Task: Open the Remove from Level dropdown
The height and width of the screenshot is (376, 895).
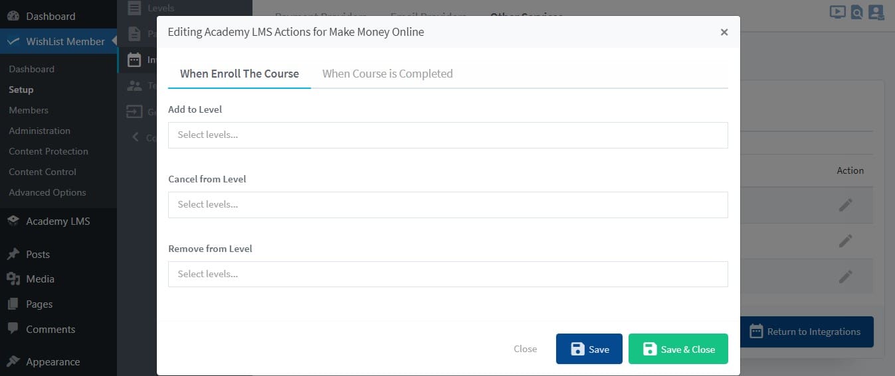Action: click(448, 274)
